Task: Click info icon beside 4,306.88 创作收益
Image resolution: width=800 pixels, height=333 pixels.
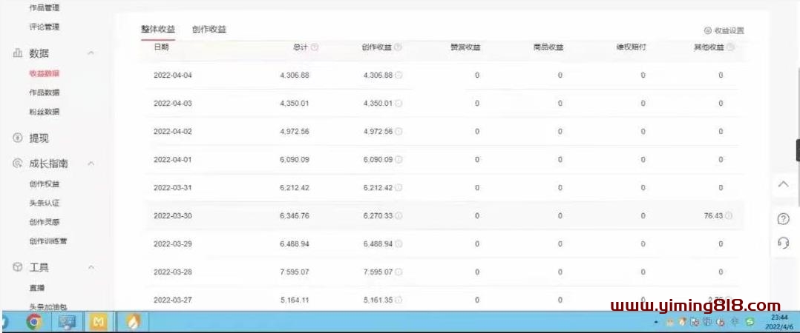Action: pyautogui.click(x=399, y=75)
